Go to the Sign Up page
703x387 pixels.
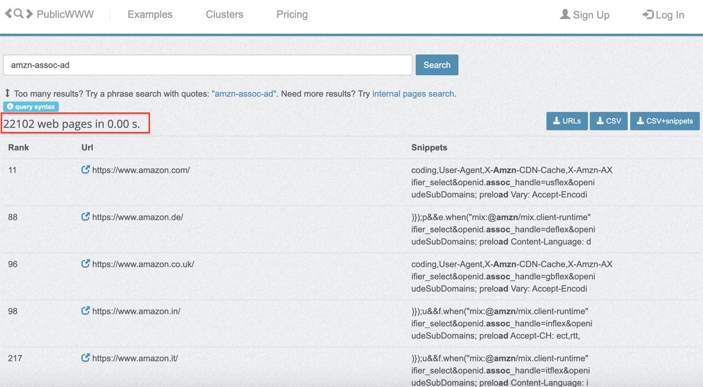point(585,15)
